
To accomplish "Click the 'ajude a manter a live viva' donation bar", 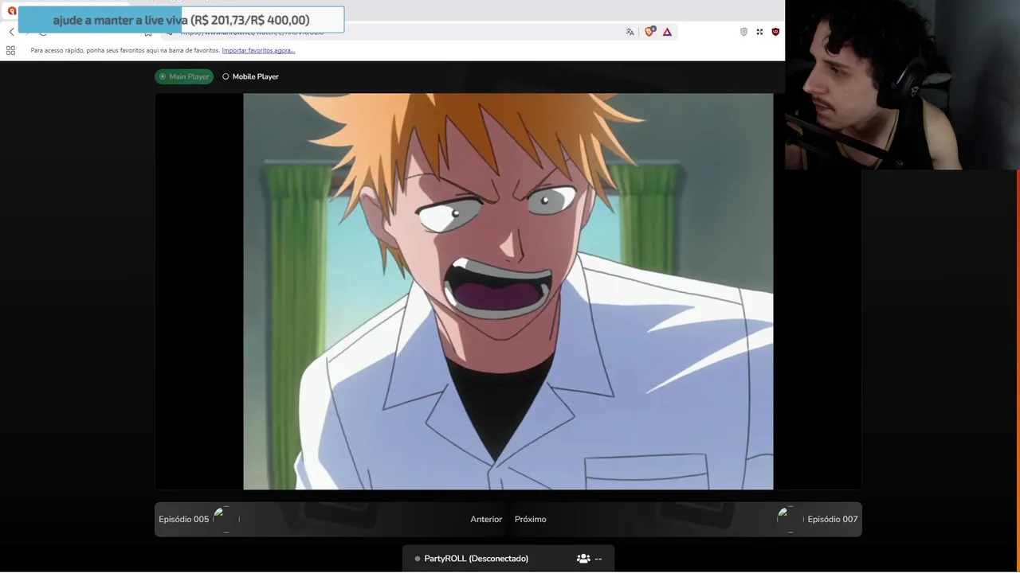I will click(x=181, y=20).
